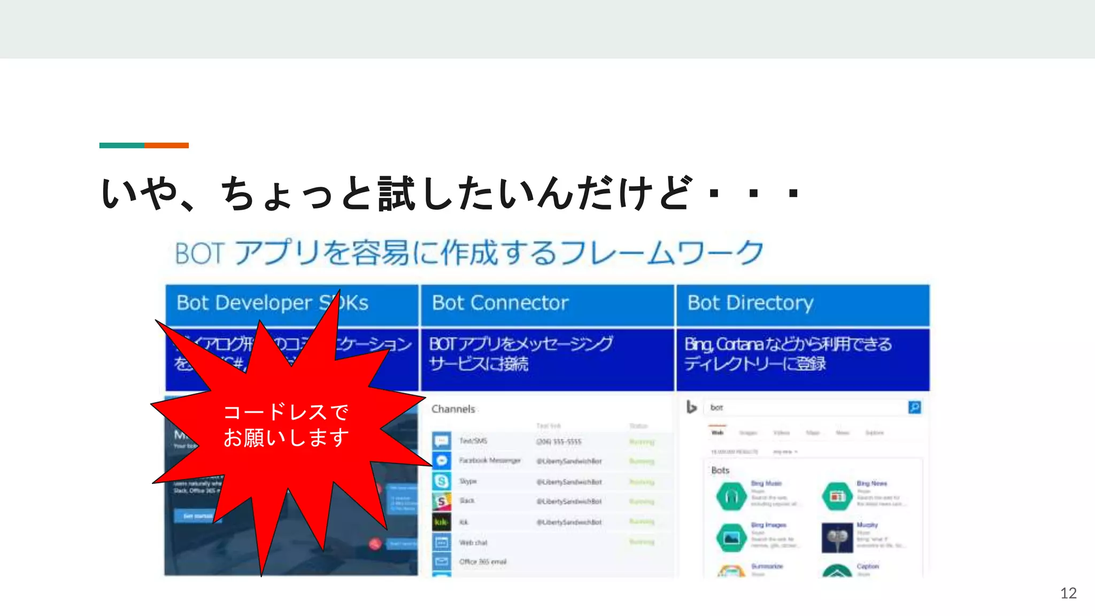The image size is (1095, 616).
Task: Click the Facebook Messenger '@LibertySandwichBot' link
Action: pyautogui.click(x=569, y=461)
